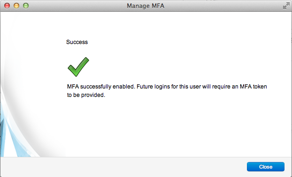
Task: Click the words 'Future logins' in the message
Action: pos(153,87)
